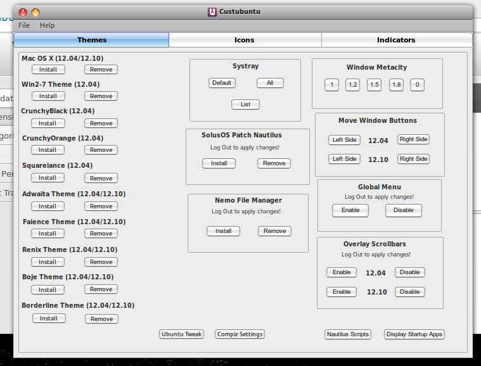Install the Squareiance theme

click(48, 178)
